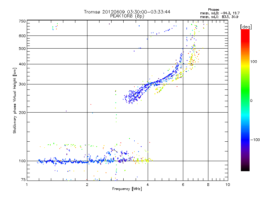Click the y-axis '300' tick label
This screenshot has height=201, width=268.
(x=22, y=84)
